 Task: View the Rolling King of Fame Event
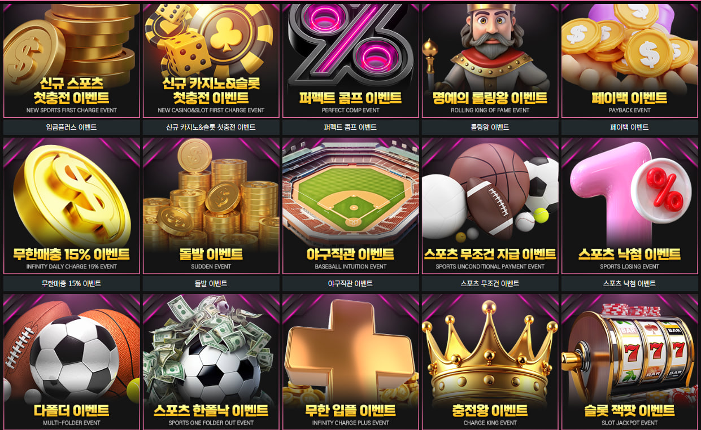pyautogui.click(x=490, y=60)
